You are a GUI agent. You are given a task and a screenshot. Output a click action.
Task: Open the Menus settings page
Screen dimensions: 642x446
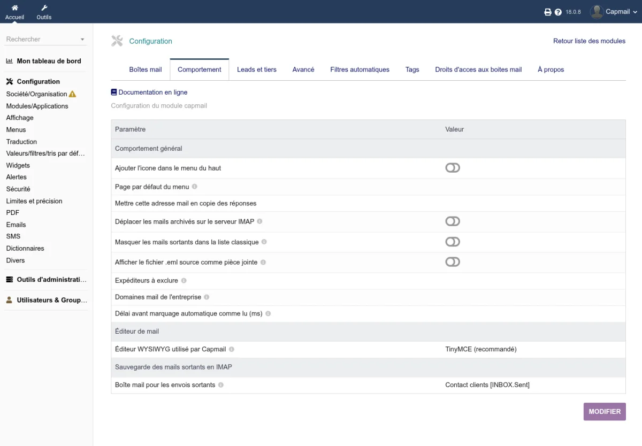coord(16,129)
